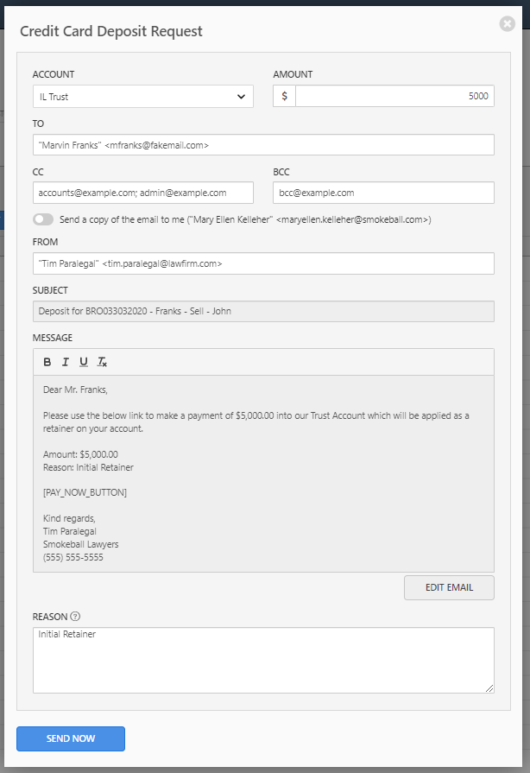Close the Credit Card Deposit Request dialog

(507, 23)
